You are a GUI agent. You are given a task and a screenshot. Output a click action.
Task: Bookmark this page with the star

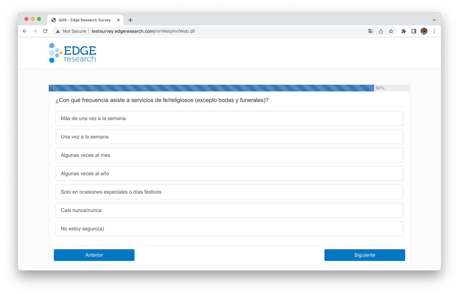pos(391,31)
